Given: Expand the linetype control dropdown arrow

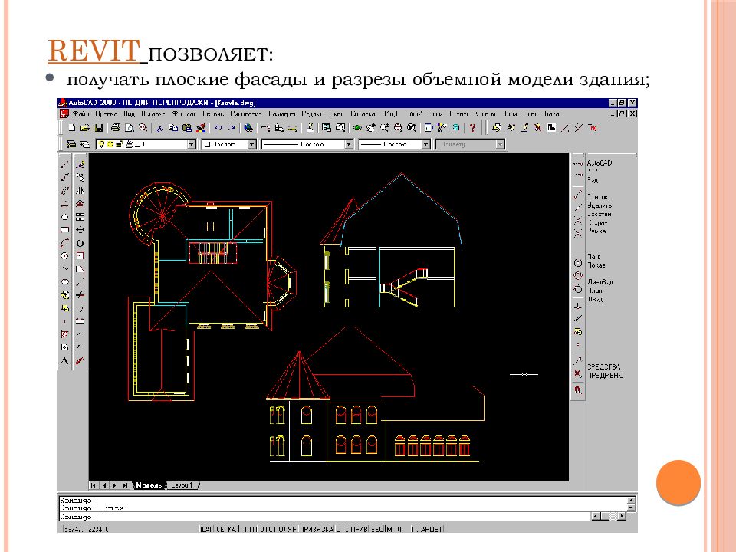Looking at the screenshot, I should click(348, 145).
